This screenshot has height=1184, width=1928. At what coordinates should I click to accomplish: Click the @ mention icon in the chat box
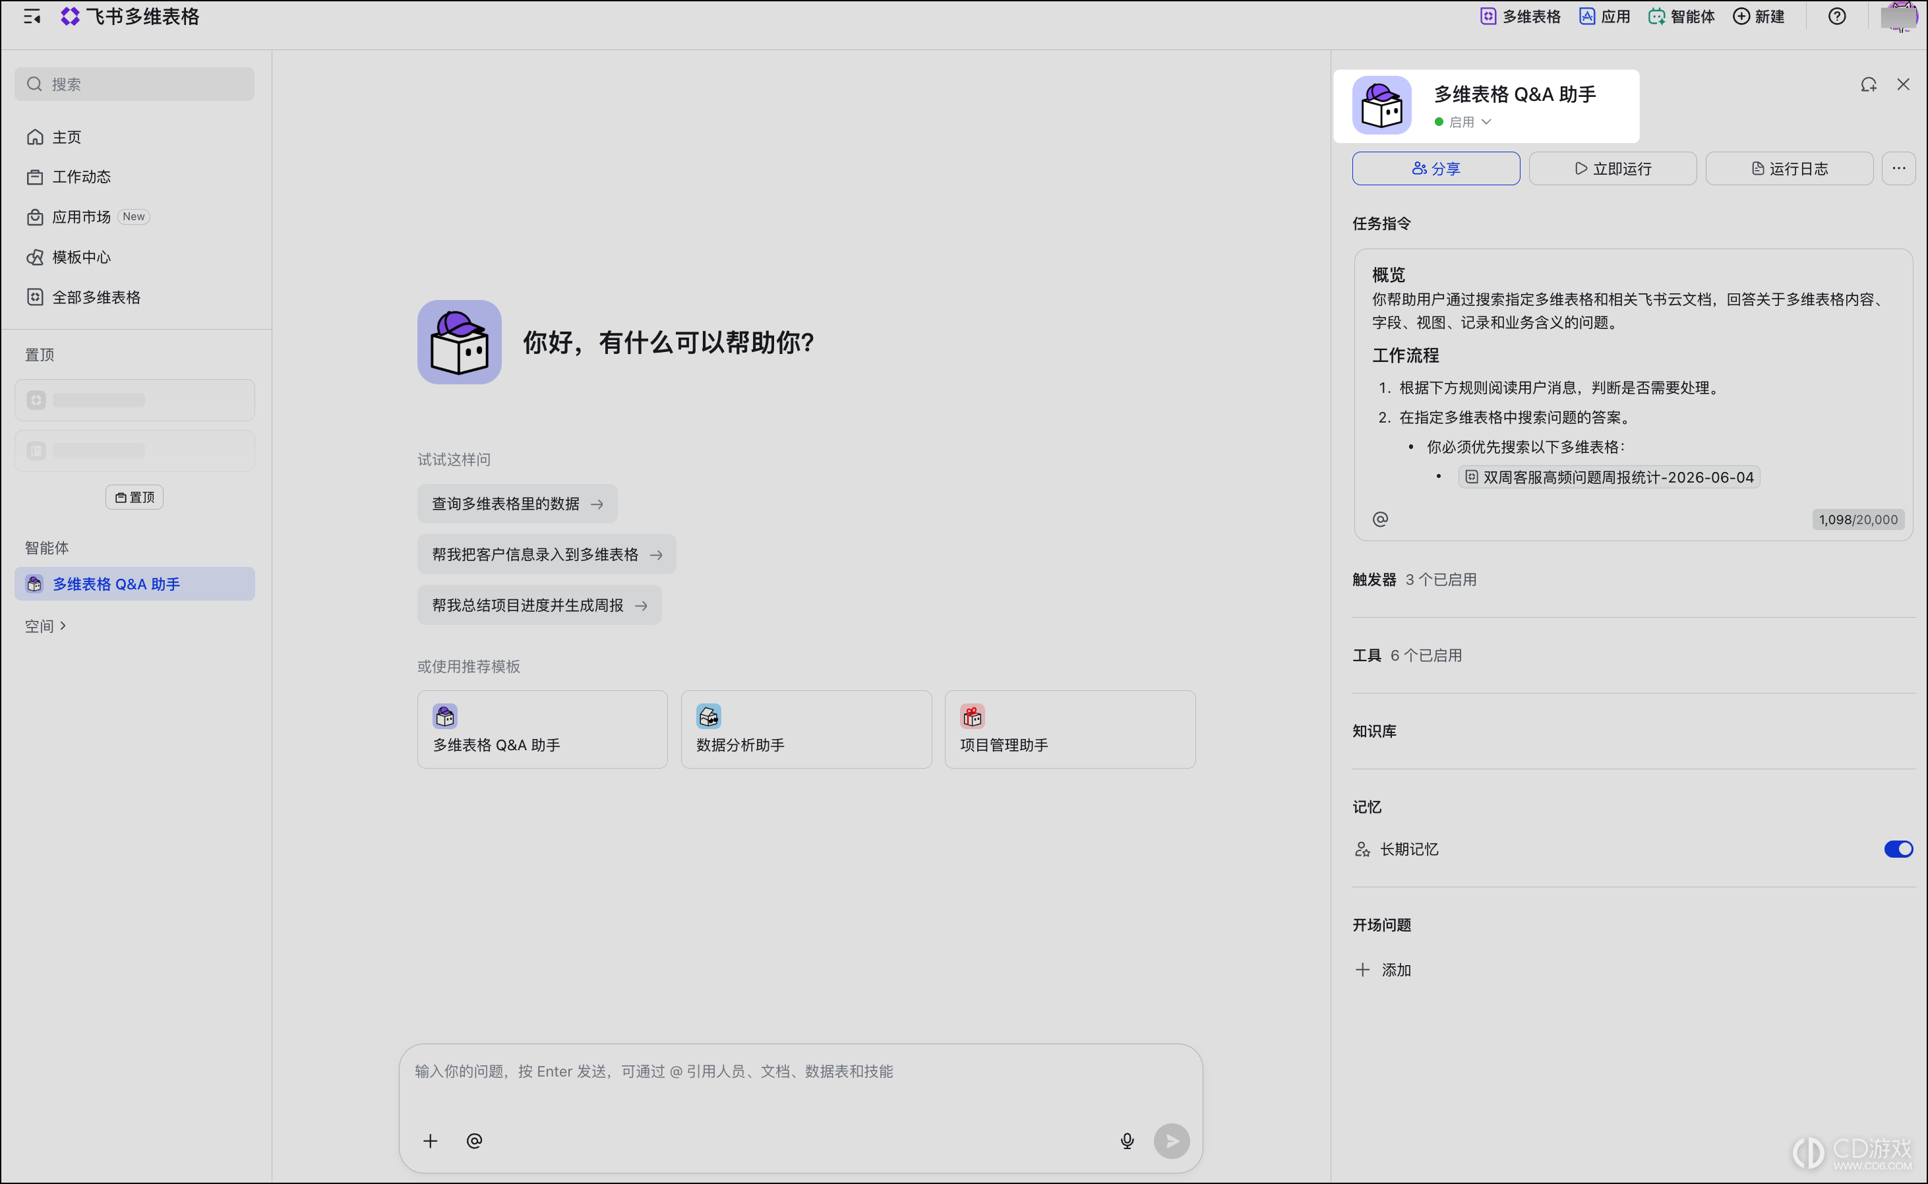474,1141
